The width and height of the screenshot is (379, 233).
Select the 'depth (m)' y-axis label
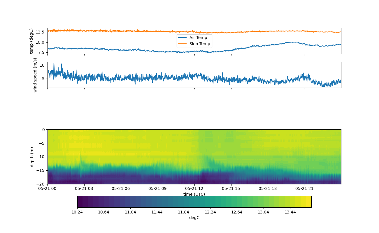click(x=32, y=157)
